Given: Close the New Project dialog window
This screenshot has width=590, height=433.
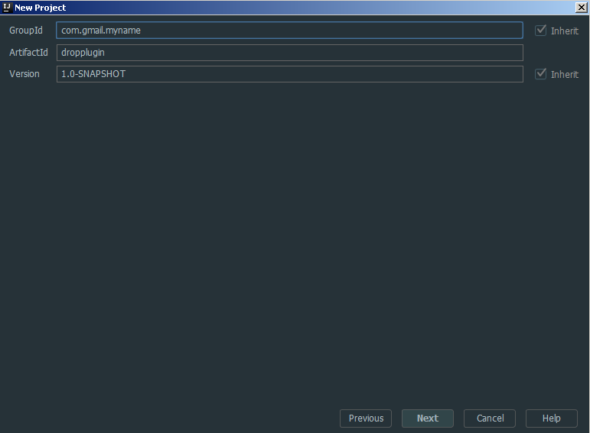Looking at the screenshot, I should tap(582, 8).
